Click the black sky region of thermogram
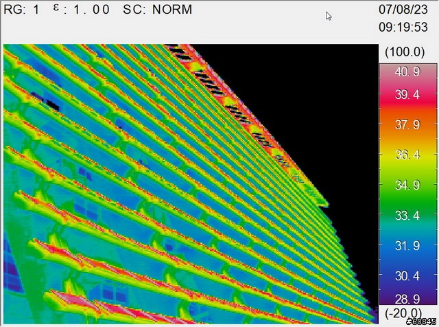The image size is (439, 327). [322, 112]
